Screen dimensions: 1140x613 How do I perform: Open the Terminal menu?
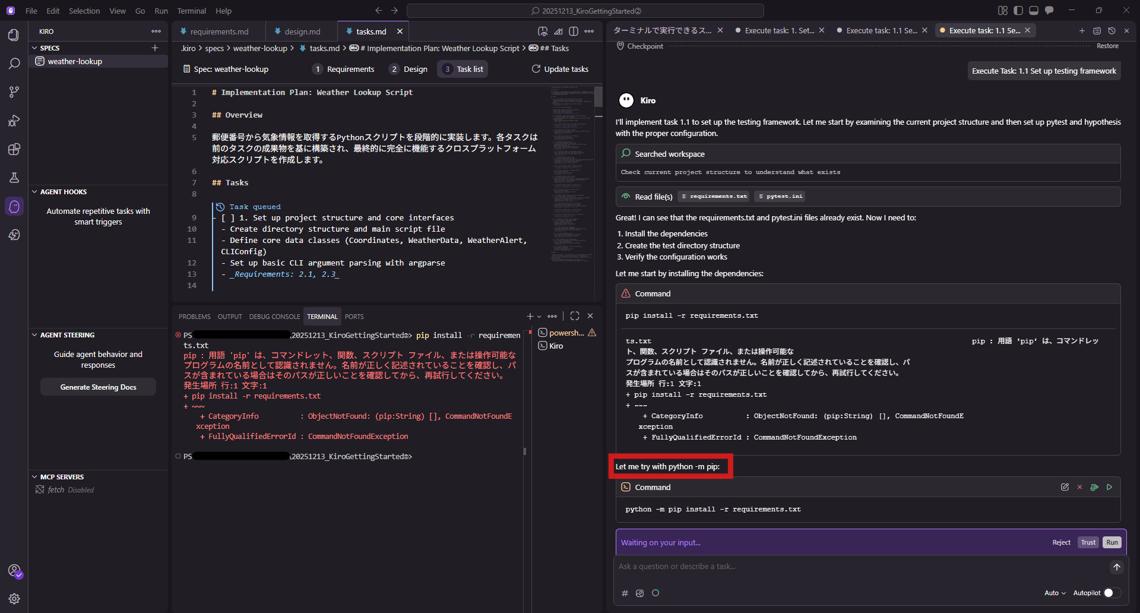pyautogui.click(x=191, y=11)
